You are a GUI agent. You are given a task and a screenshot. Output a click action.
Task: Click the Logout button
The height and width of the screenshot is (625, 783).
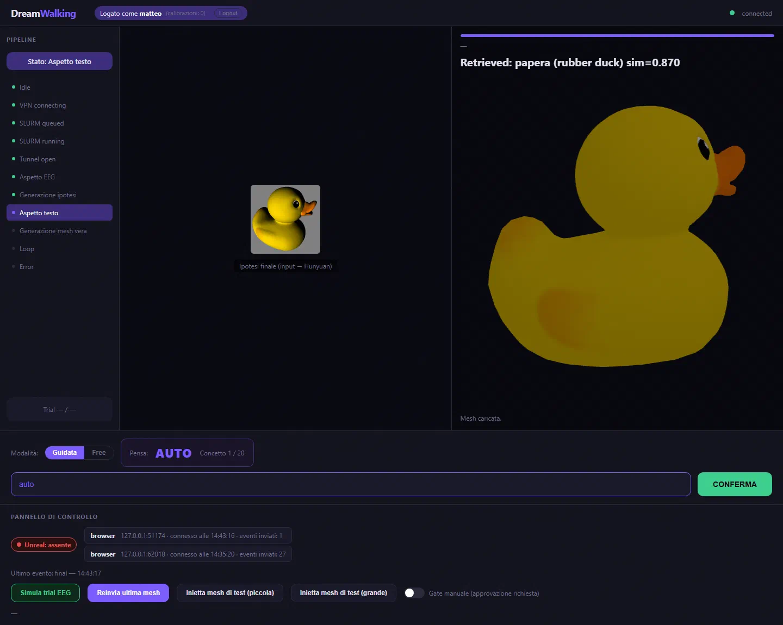(x=228, y=13)
